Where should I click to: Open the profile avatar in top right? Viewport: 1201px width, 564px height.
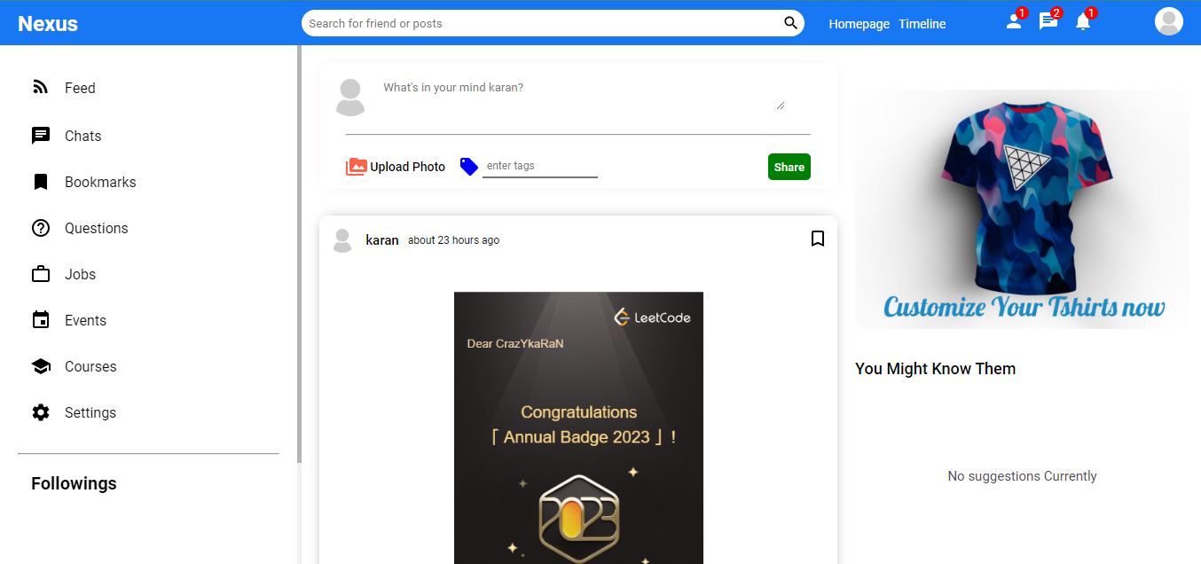1168,21
